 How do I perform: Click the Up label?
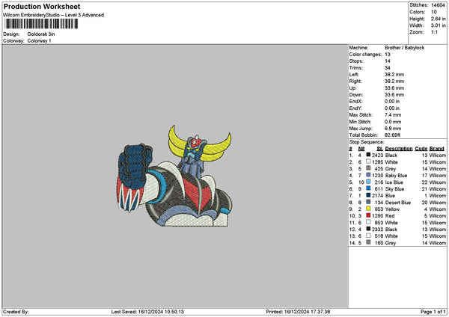352,88
